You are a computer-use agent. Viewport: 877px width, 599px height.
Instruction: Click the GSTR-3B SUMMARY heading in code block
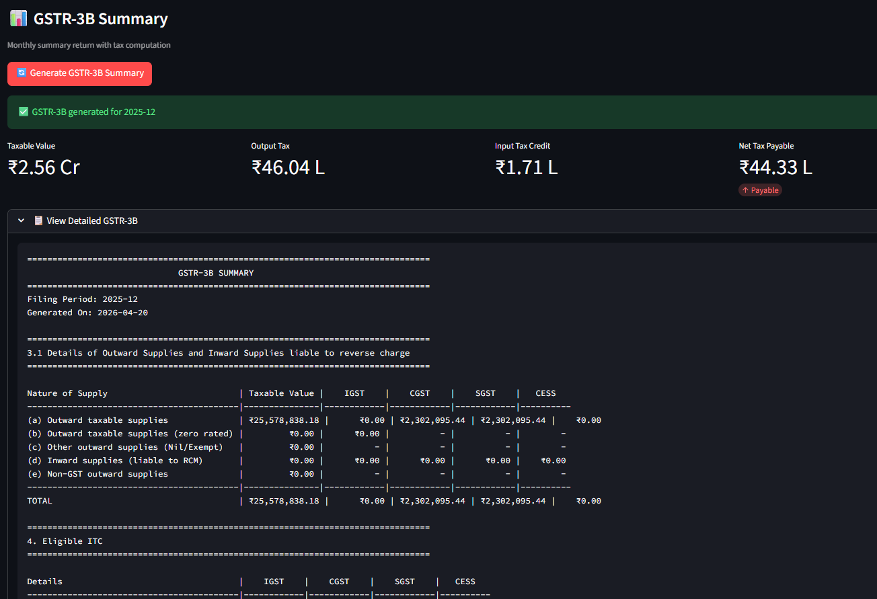216,272
